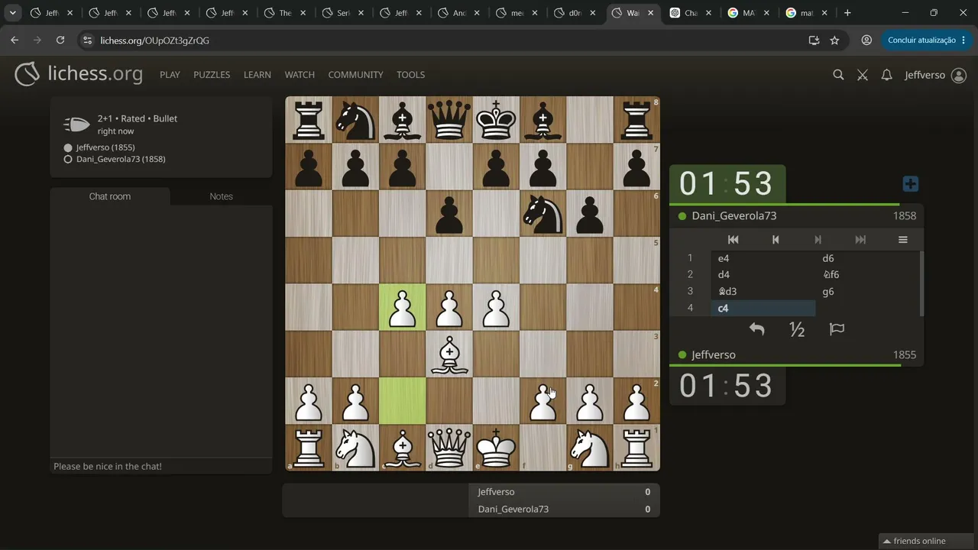Viewport: 978px width, 550px height.
Task: Select highlighted move c4 in move list
Action: click(x=763, y=309)
